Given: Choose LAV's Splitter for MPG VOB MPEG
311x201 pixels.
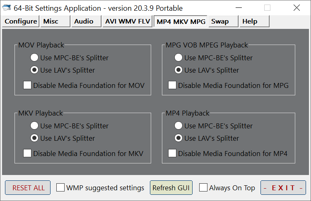Looking at the screenshot, I should coord(179,70).
